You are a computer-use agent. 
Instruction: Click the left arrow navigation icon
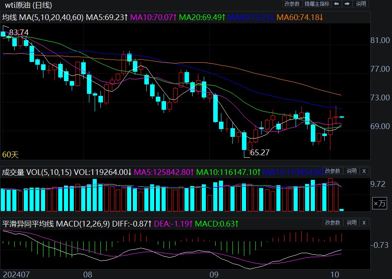coord(336,4)
